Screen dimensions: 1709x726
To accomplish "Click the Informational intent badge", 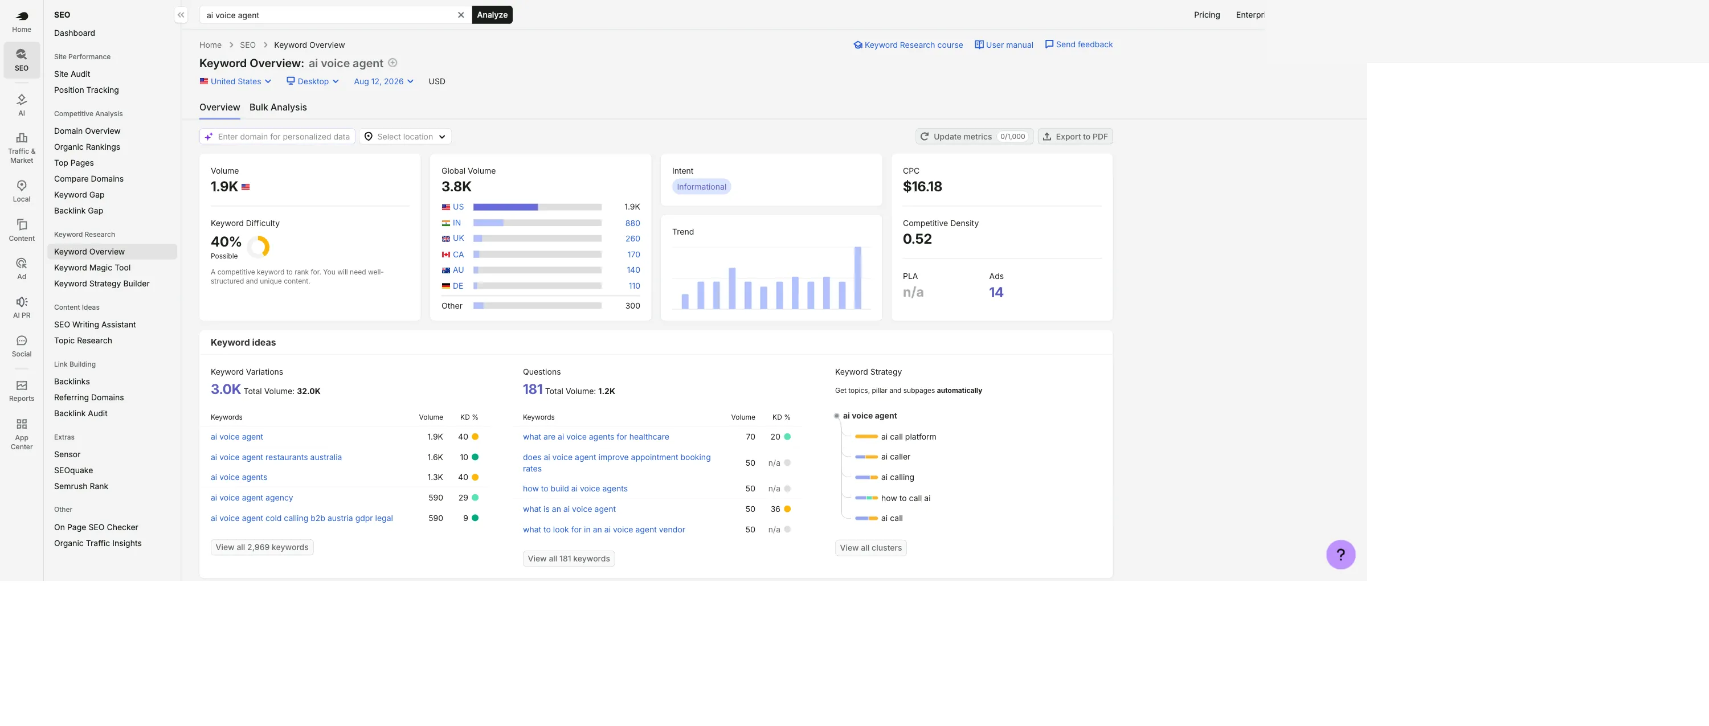I will (x=701, y=186).
